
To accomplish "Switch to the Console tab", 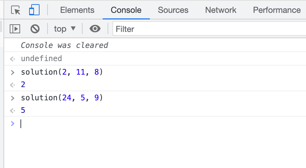I will (126, 10).
